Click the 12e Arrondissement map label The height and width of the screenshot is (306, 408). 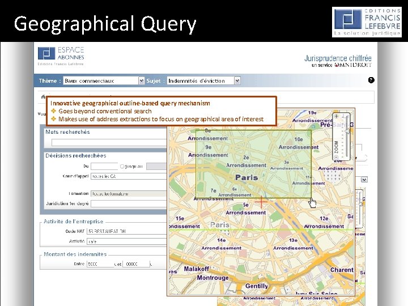tap(324, 223)
